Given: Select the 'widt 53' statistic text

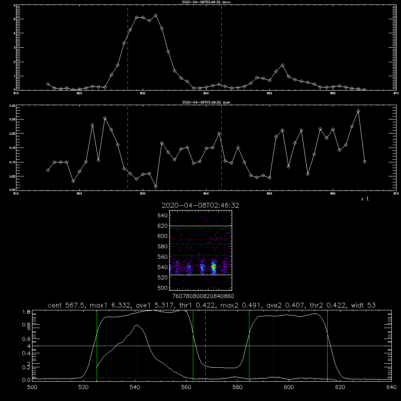Looking at the screenshot, I should click(x=363, y=305).
